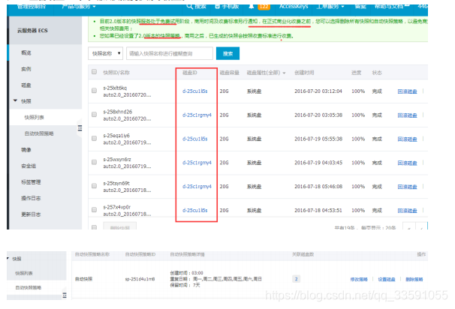This screenshot has width=455, height=309.
Task: Focus the snapshot name search input field
Action: coord(170,53)
